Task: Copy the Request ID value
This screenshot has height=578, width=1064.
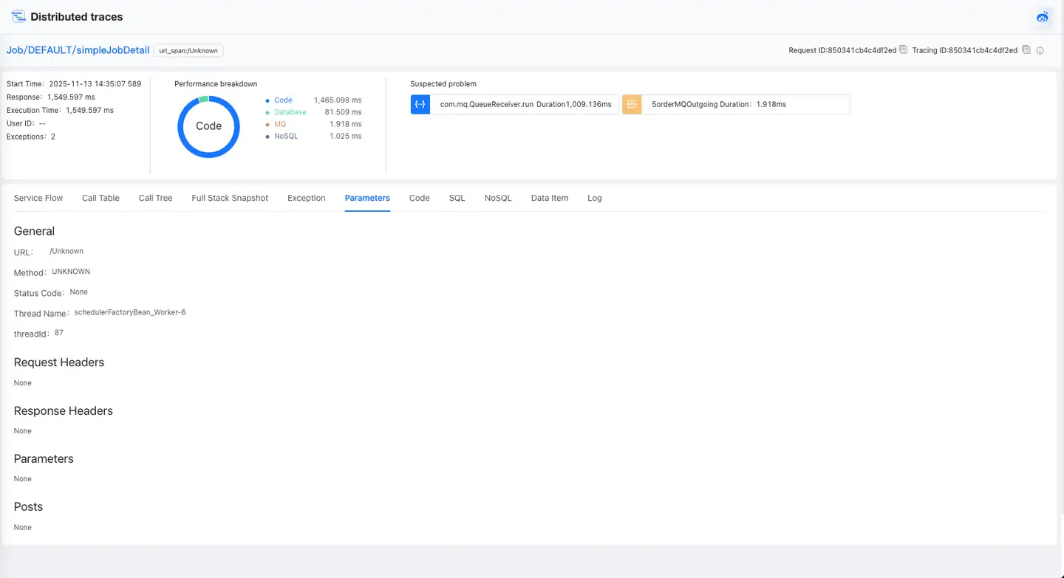Action: point(903,50)
